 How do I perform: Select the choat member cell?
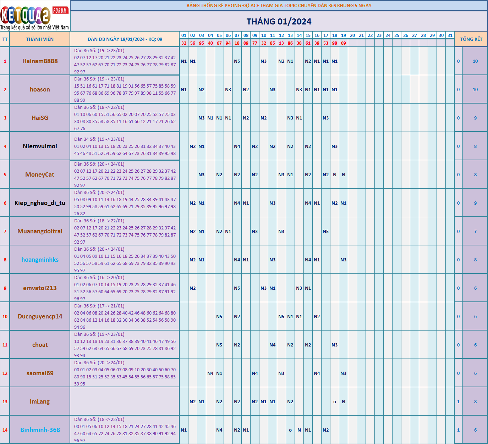pos(40,345)
